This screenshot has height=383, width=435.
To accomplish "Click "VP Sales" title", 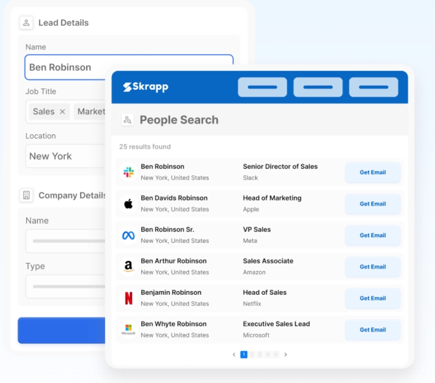I will click(257, 229).
